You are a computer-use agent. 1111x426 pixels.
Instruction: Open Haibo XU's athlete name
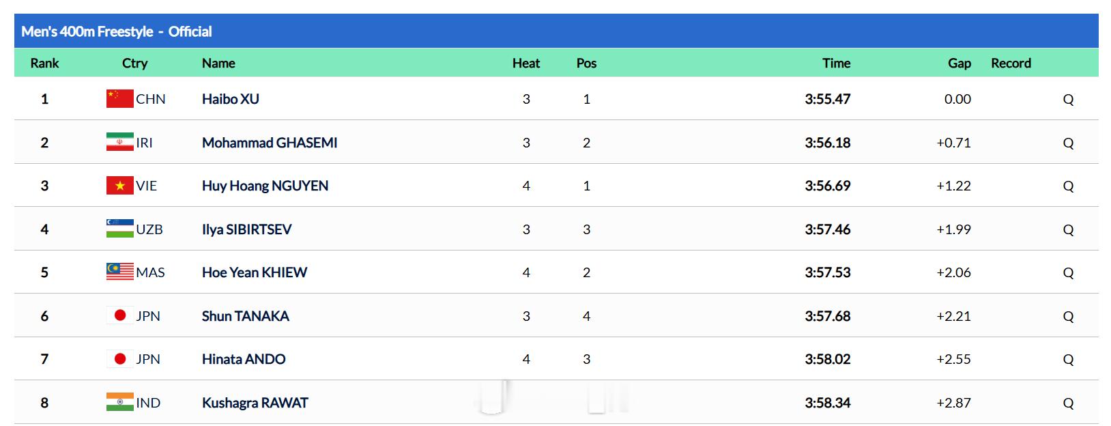point(231,99)
